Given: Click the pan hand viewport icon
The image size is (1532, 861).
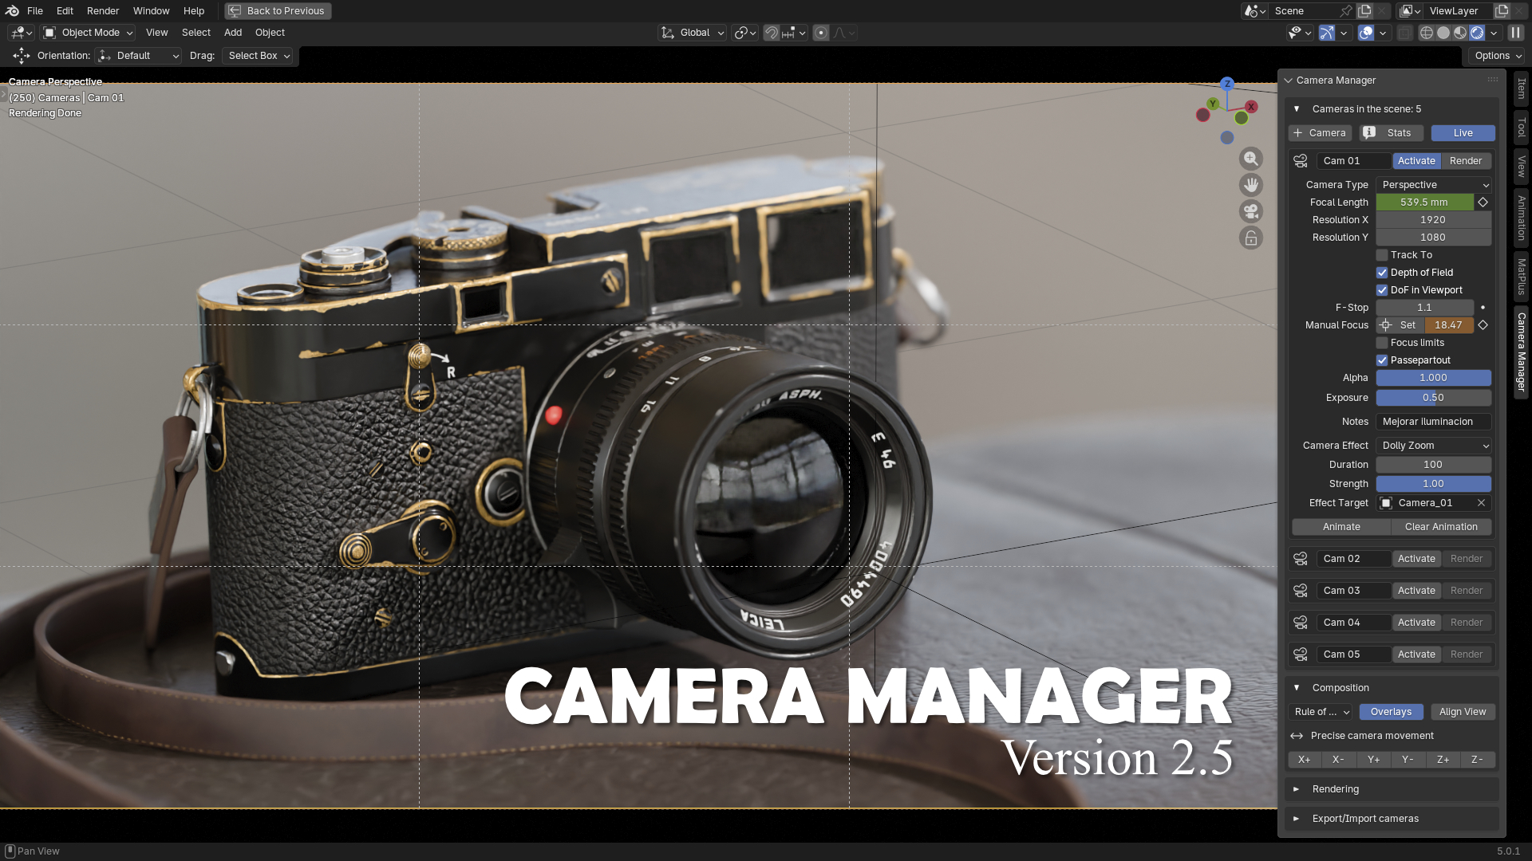Looking at the screenshot, I should click(1250, 185).
